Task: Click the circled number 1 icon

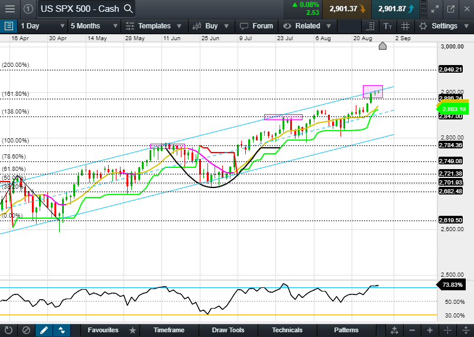Action: [28, 9]
